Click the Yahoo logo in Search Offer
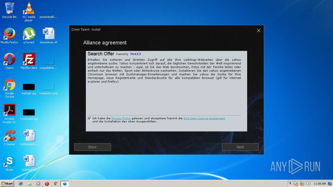Image resolution: width=333 pixels, height=187 pixels. (x=136, y=54)
